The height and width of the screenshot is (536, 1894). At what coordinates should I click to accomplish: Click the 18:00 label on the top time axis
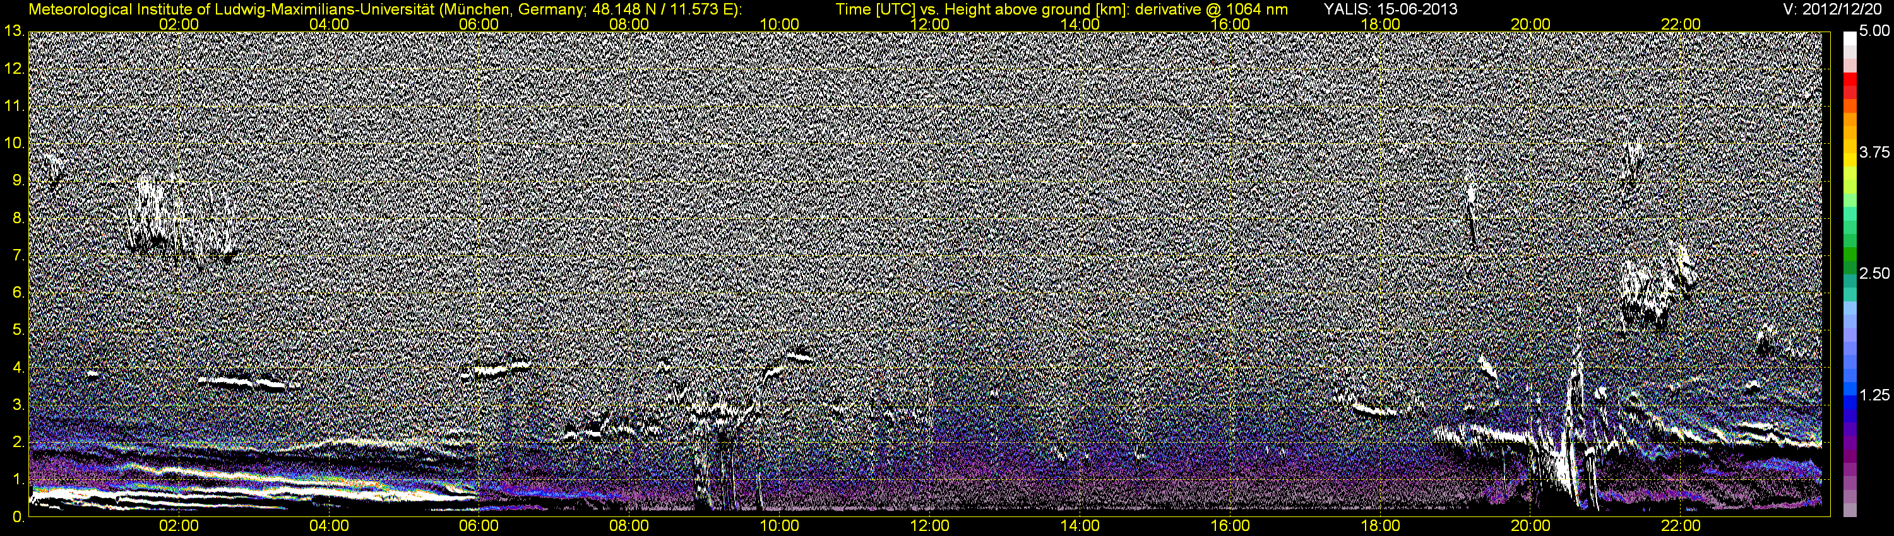[x=1381, y=24]
